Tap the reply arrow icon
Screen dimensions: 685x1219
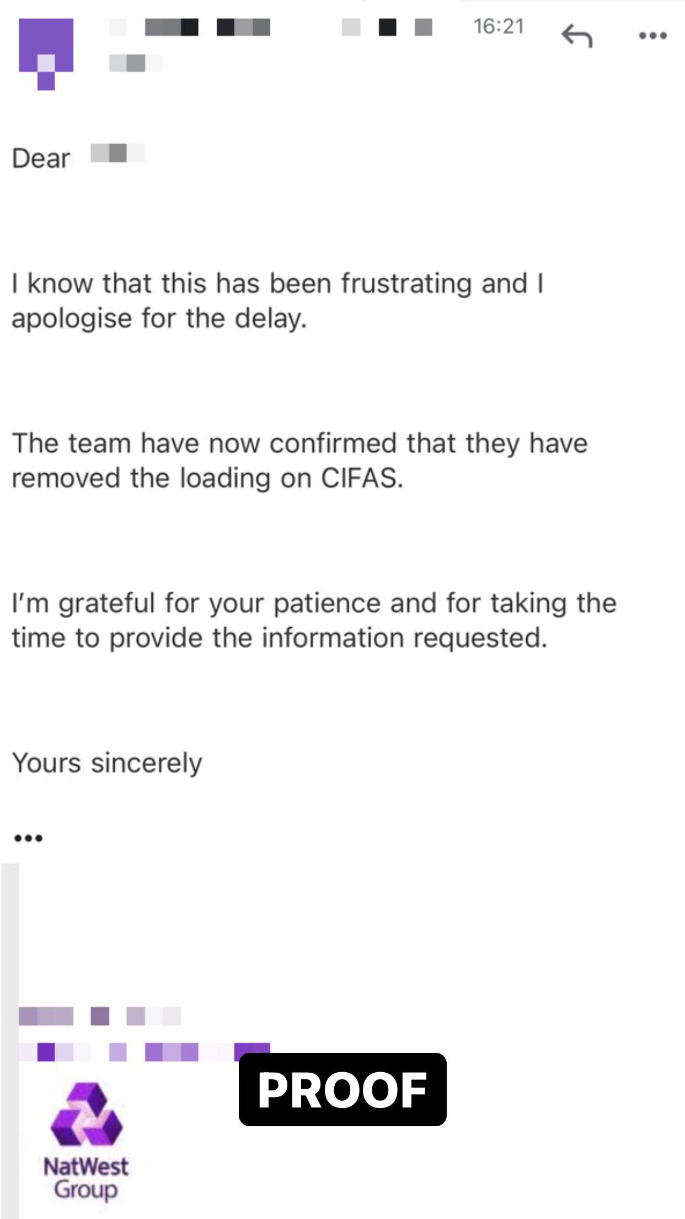point(576,36)
